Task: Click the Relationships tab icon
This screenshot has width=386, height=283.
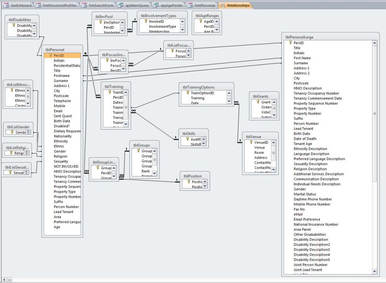Action: [x=223, y=5]
